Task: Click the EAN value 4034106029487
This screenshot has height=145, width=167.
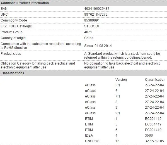Action: tap(97, 9)
